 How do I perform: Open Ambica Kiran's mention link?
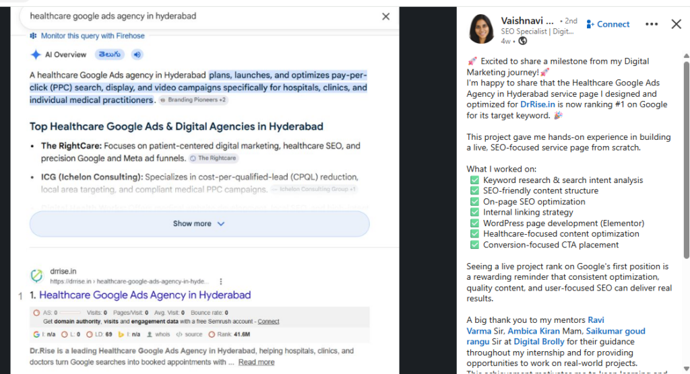coord(534,331)
